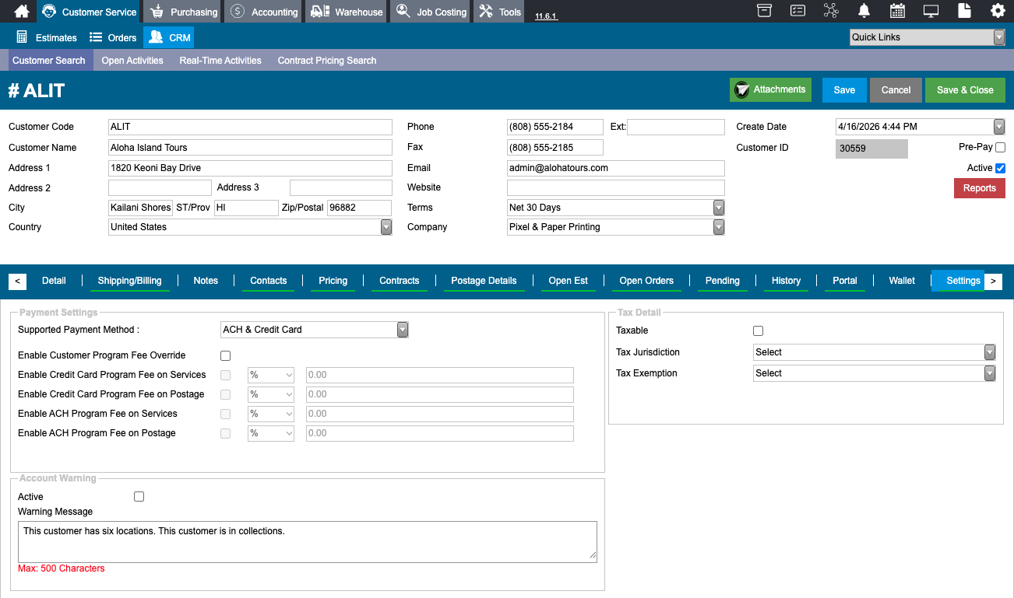Click the Estimates calculator icon
1014x598 pixels.
pos(22,37)
